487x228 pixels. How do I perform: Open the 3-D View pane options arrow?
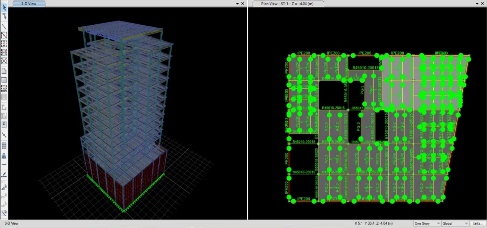pyautogui.click(x=237, y=3)
